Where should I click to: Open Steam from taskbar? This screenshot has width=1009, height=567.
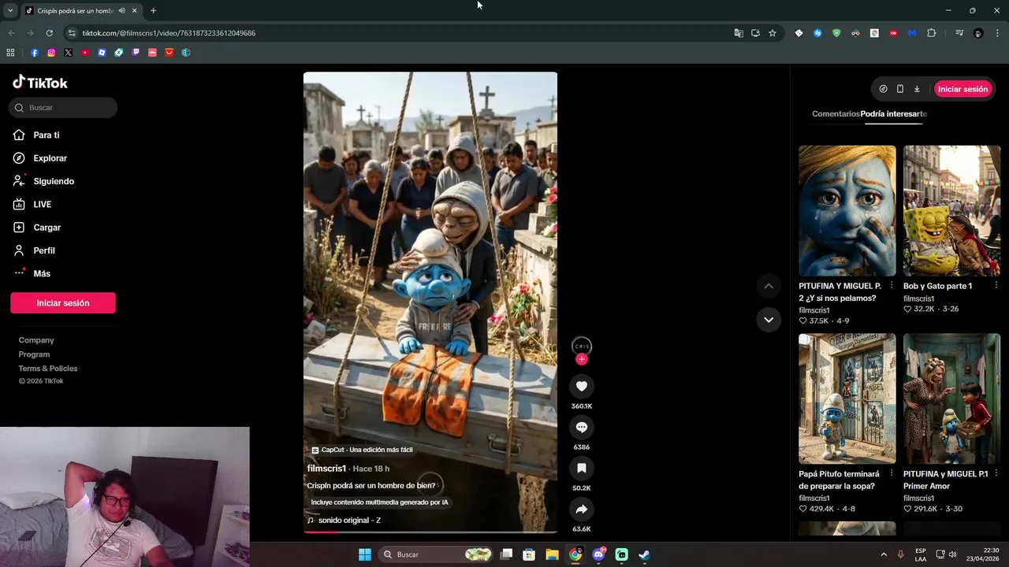point(644,554)
